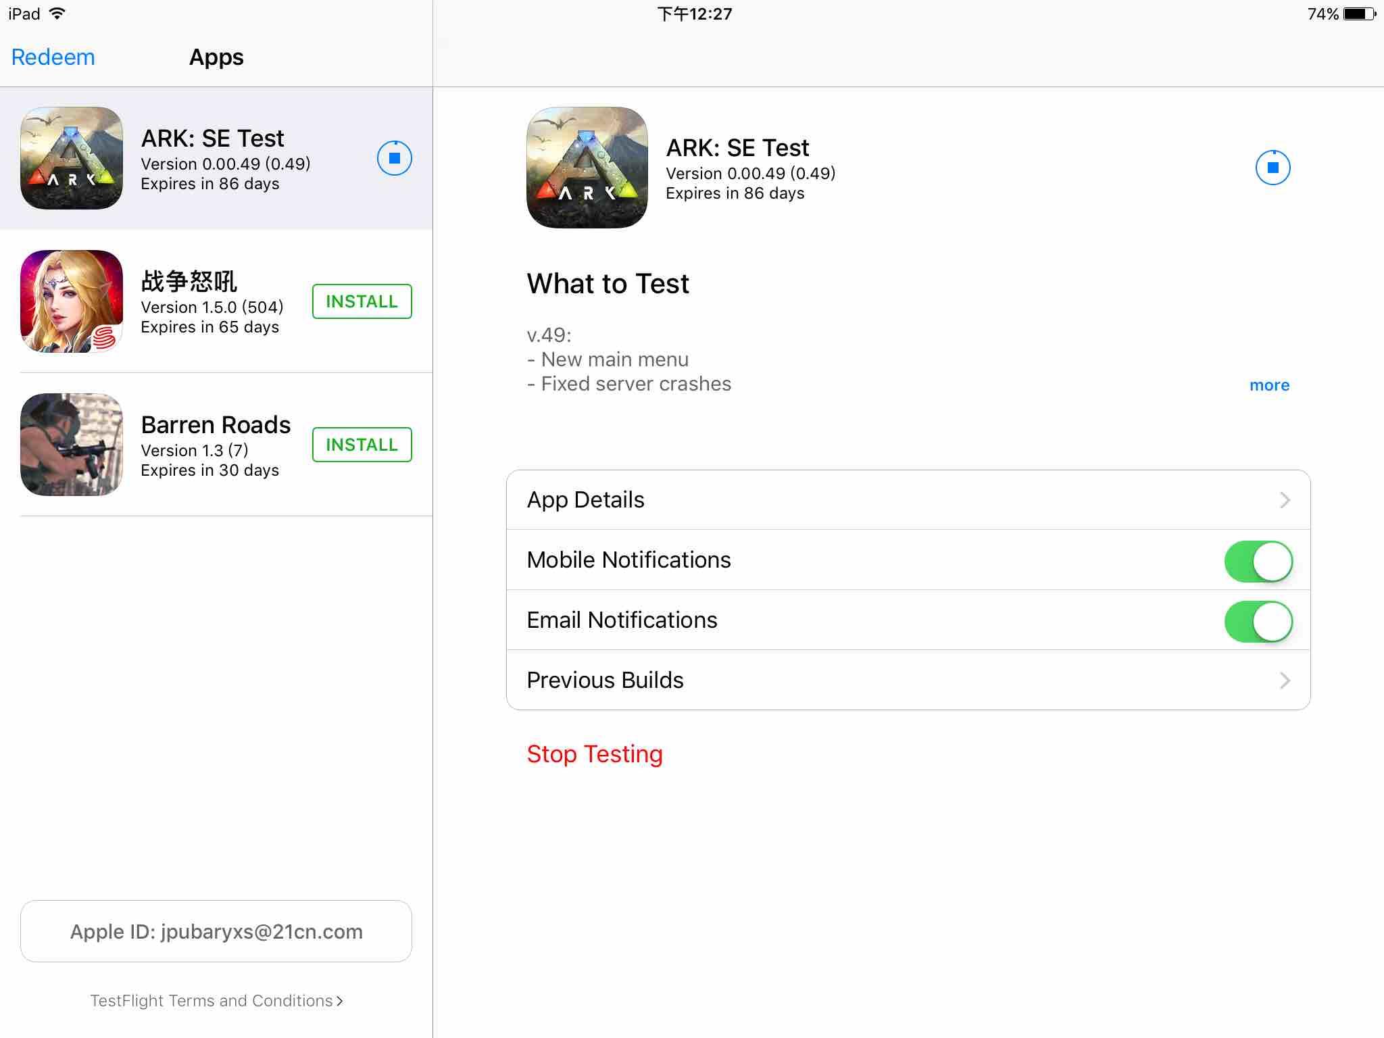Toggle Mobile Notifications switch
1384x1038 pixels.
(x=1258, y=561)
